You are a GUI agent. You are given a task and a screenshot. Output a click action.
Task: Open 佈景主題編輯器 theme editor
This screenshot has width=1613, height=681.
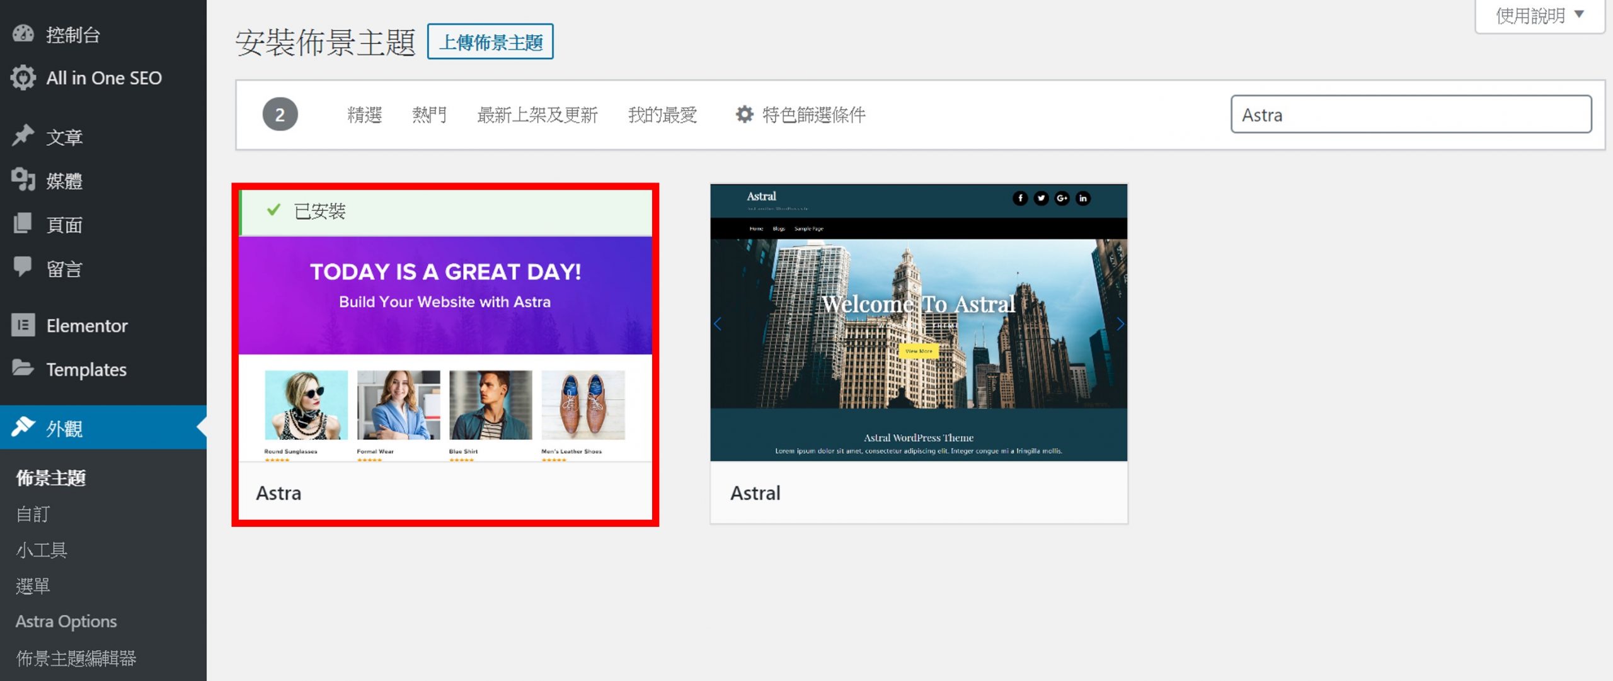76,658
